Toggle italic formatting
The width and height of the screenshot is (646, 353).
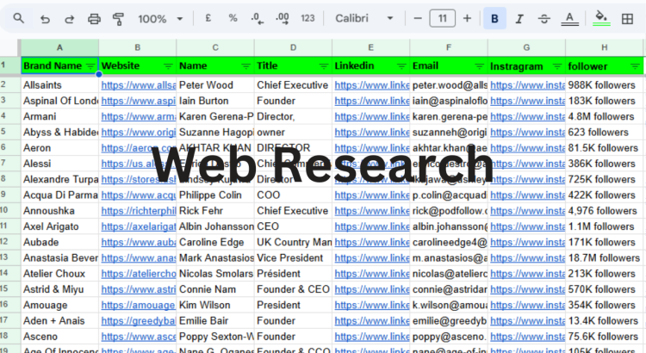point(519,19)
